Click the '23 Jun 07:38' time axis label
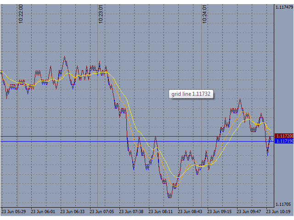294x220 pixels. (x=131, y=212)
